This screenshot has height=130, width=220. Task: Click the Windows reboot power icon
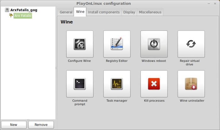(x=154, y=44)
